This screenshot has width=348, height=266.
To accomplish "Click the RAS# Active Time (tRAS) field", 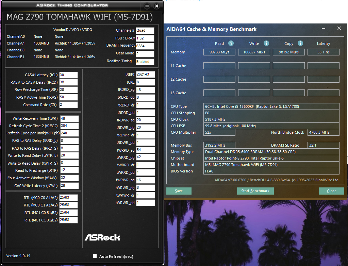I will [x=68, y=97].
